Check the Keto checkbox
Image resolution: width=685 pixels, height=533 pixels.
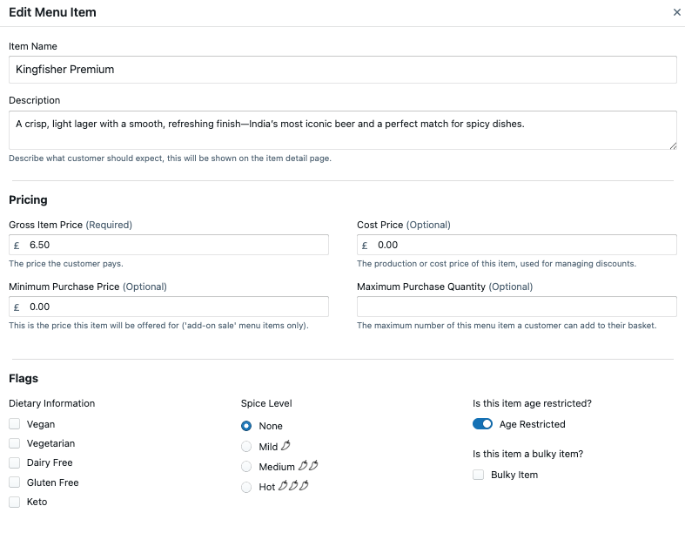coord(15,503)
